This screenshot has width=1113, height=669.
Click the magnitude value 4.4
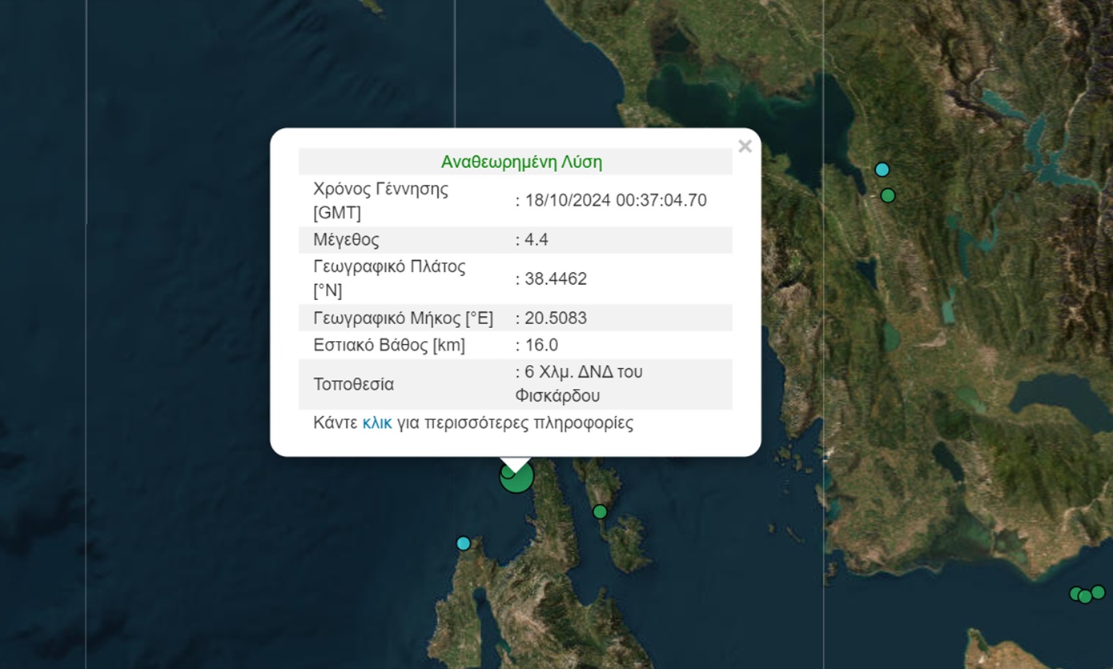coord(536,240)
